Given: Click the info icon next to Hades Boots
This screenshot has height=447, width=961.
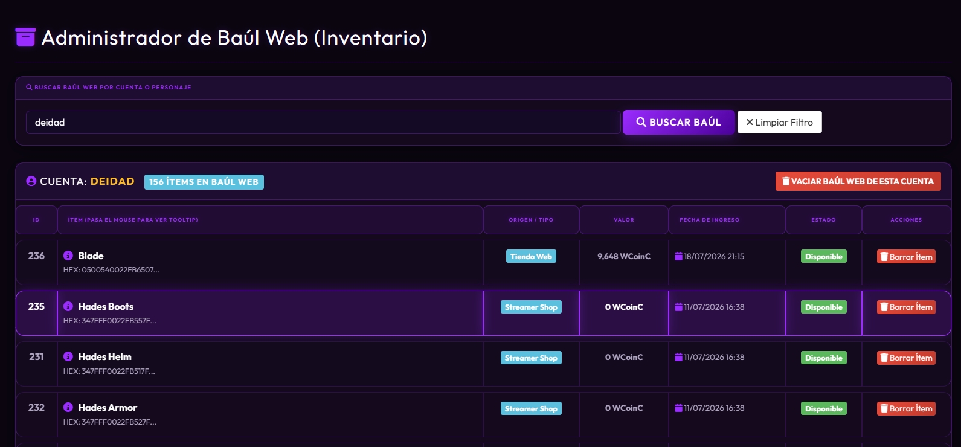Looking at the screenshot, I should click(68, 306).
